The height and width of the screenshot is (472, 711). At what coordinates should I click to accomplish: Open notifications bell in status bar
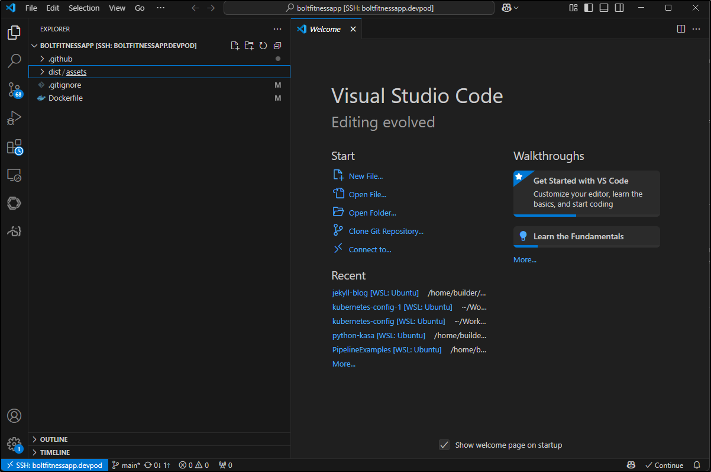pos(697,465)
